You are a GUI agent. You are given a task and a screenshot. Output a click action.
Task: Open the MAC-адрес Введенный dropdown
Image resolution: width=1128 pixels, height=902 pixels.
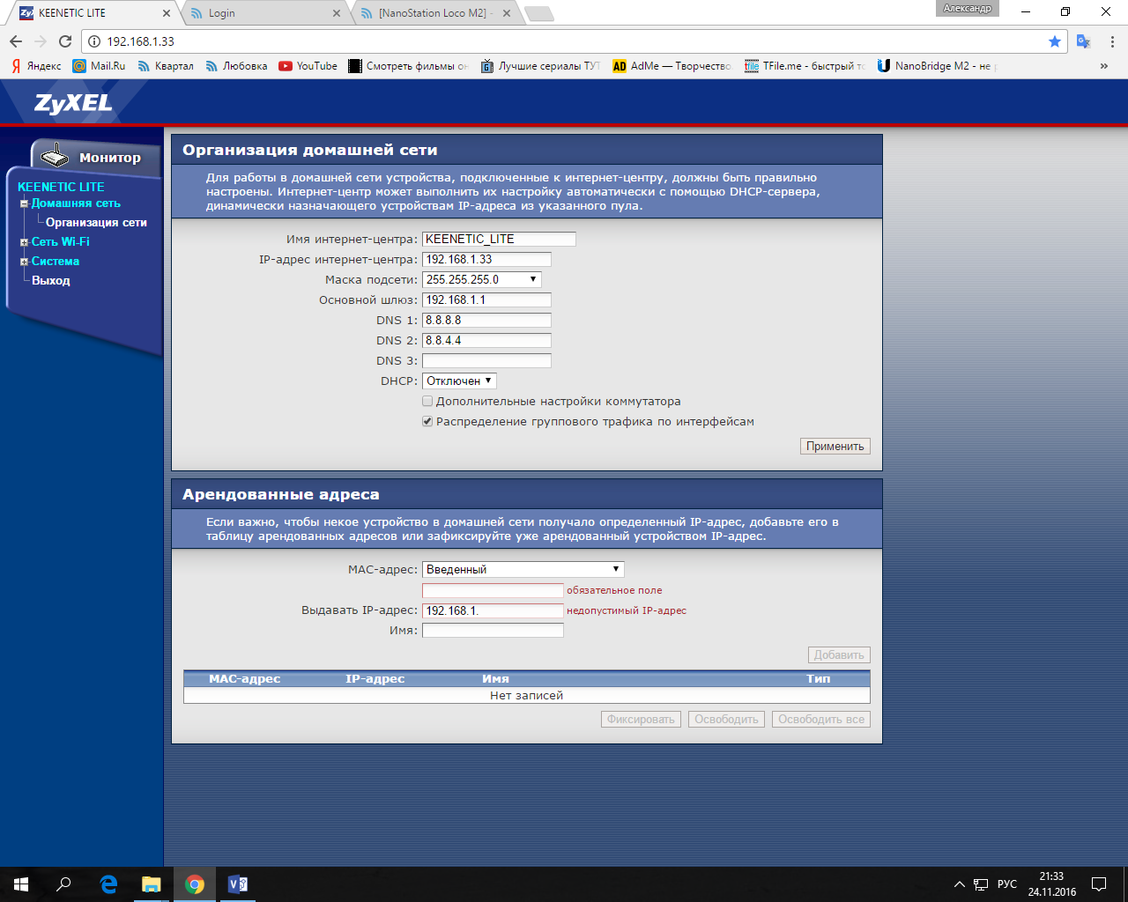pyautogui.click(x=523, y=569)
